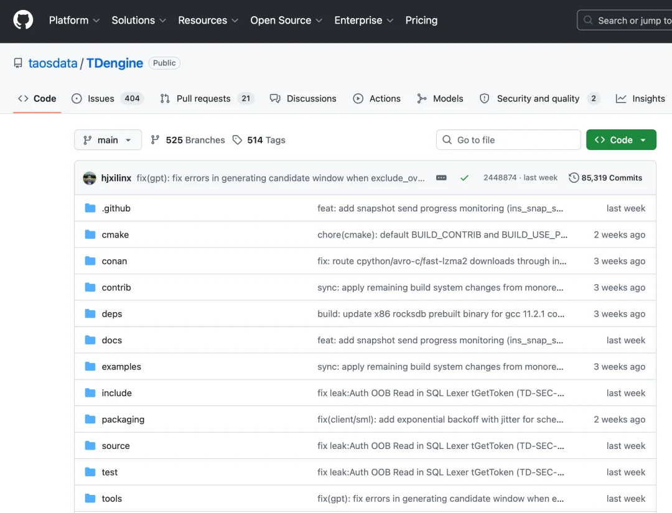Viewport: 672px width, 513px height.
Task: Open the examples folder
Action: coord(121,366)
